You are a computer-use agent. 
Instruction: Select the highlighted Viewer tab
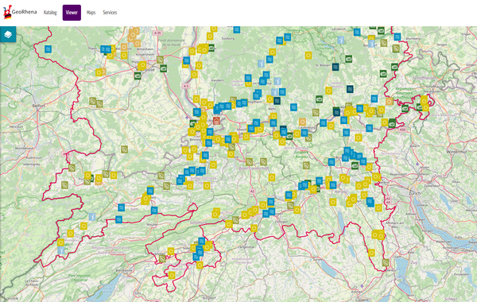click(x=72, y=13)
